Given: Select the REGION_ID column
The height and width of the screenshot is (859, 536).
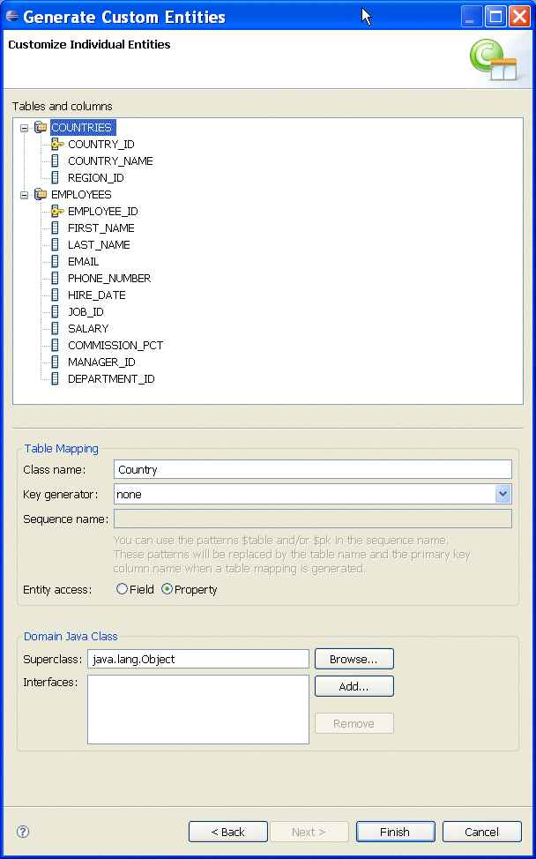Looking at the screenshot, I should point(96,178).
